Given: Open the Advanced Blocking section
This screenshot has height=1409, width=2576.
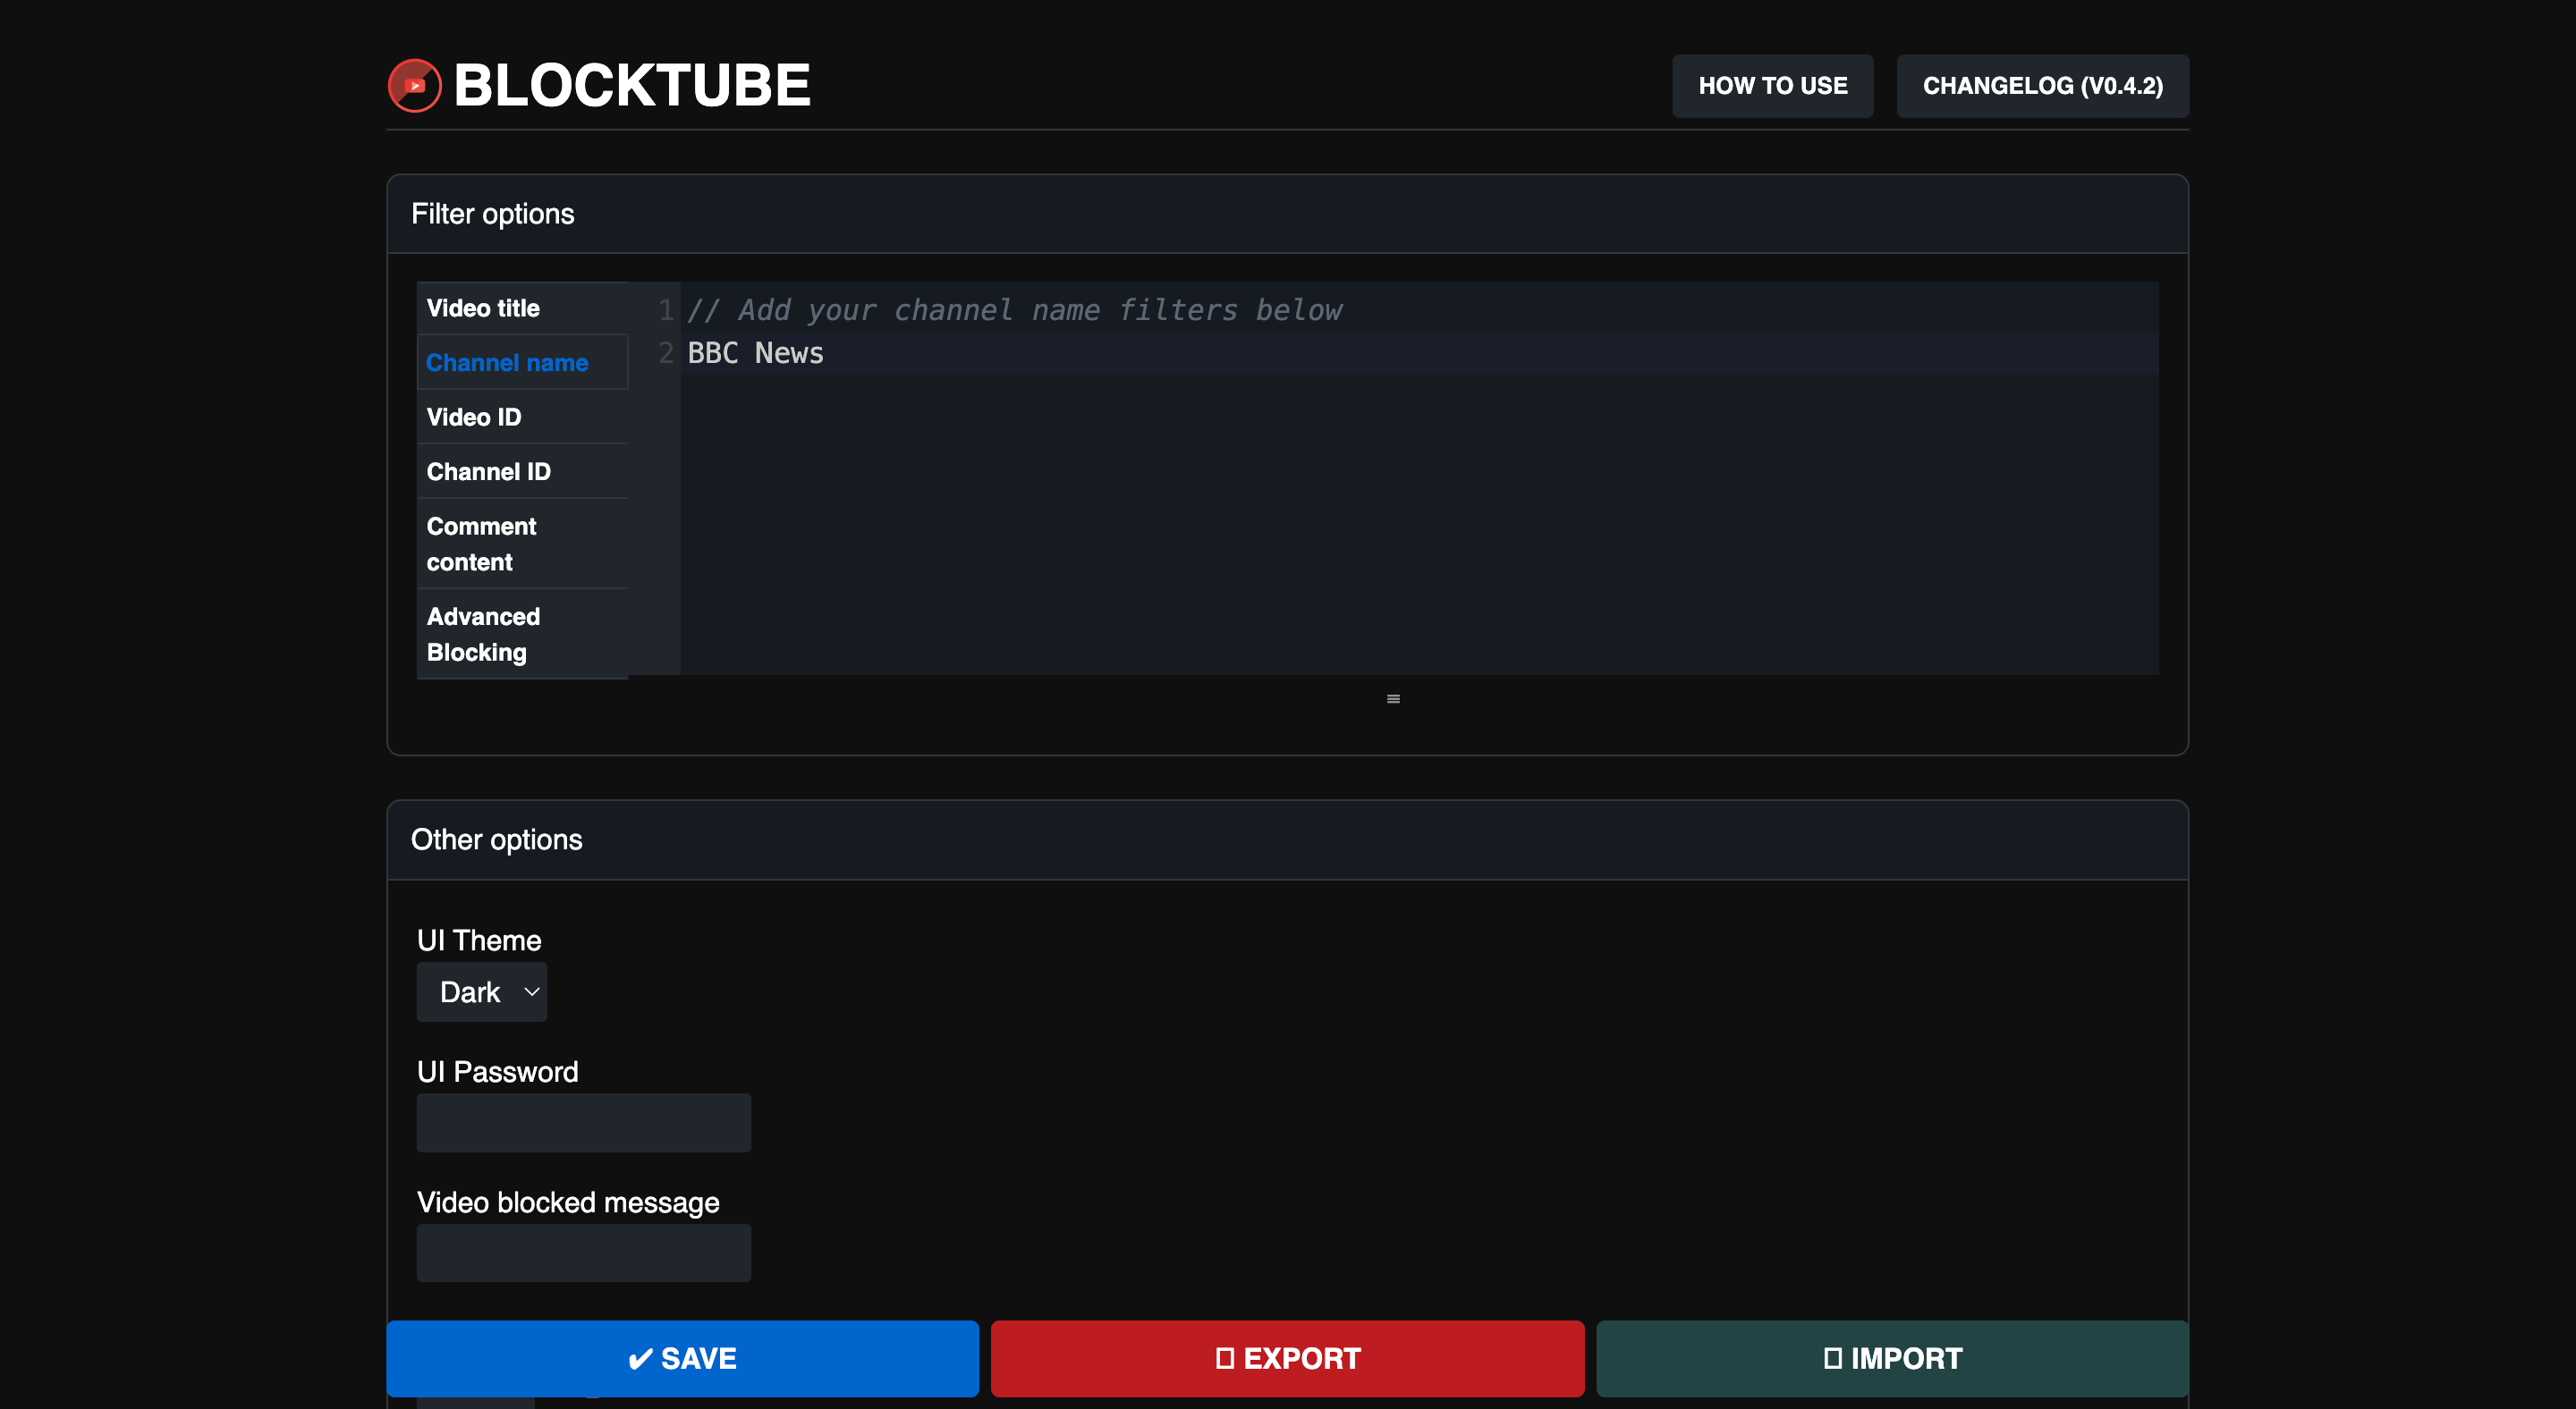Looking at the screenshot, I should [483, 635].
